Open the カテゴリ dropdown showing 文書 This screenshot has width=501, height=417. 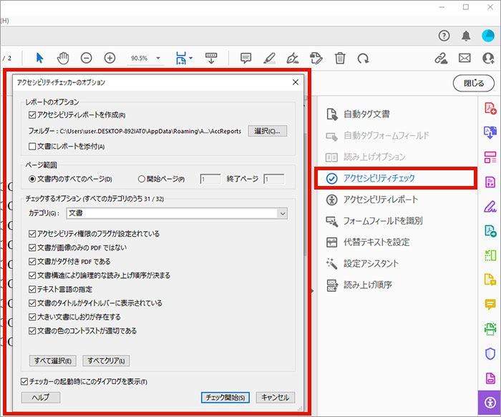177,213
